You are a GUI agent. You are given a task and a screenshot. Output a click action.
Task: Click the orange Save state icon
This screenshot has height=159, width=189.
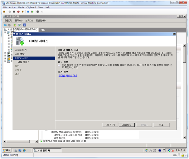[x=23, y=12]
